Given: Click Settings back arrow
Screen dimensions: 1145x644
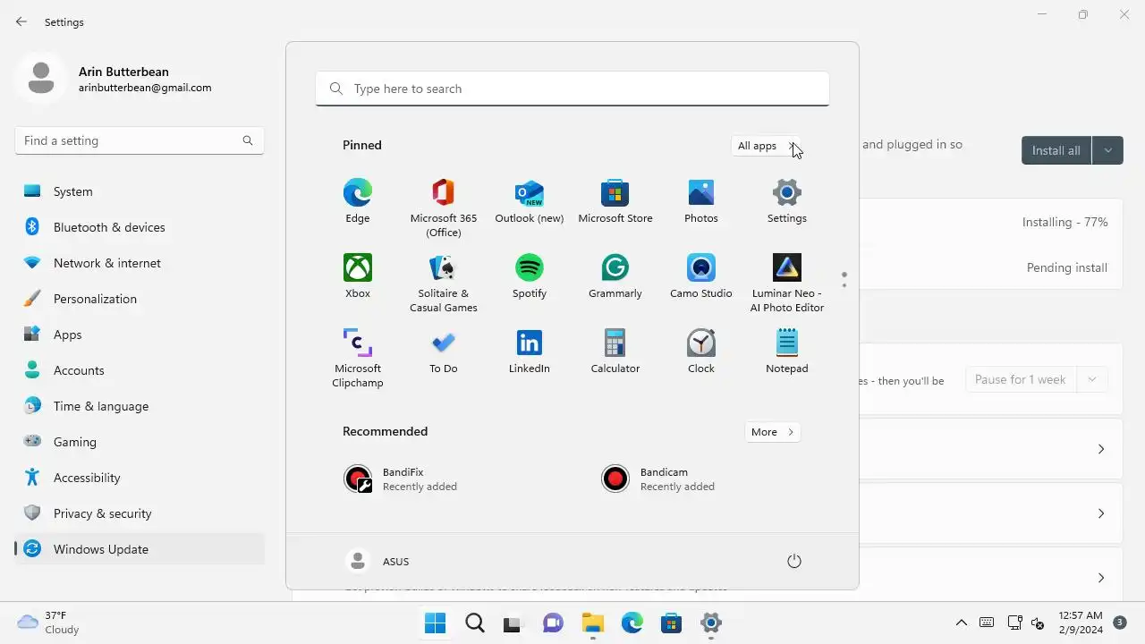Looking at the screenshot, I should 21,21.
